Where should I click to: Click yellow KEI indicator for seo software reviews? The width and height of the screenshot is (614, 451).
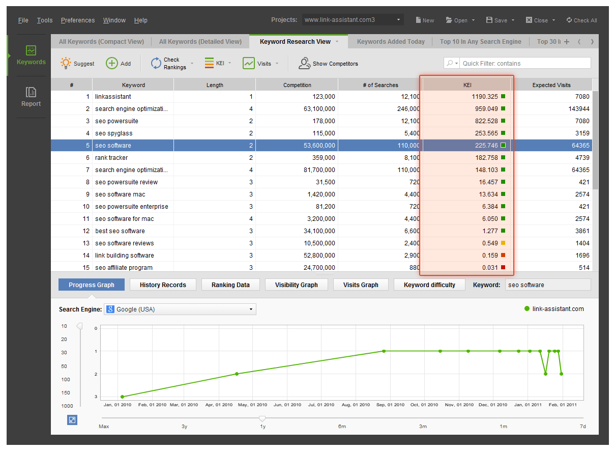point(503,243)
